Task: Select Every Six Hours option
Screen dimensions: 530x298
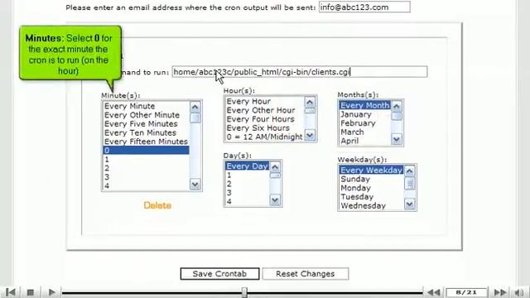Action: [x=264, y=127]
